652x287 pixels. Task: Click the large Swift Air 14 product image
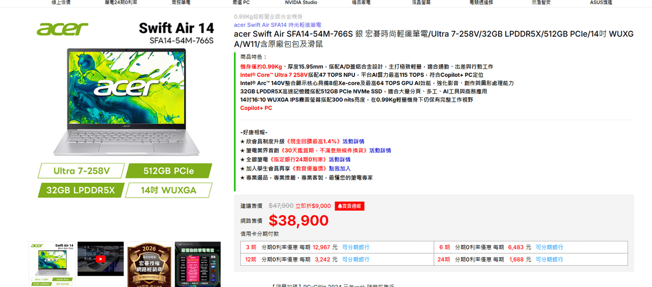[125, 109]
